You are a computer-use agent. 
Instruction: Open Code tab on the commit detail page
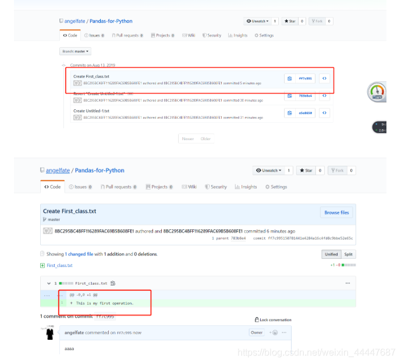click(x=52, y=187)
